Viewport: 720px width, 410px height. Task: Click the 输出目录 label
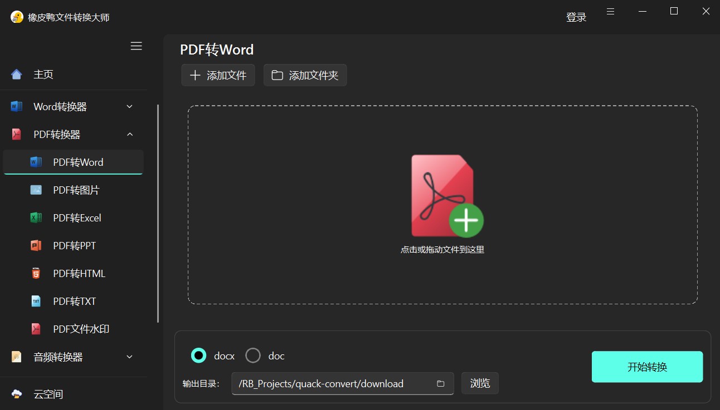(201, 383)
